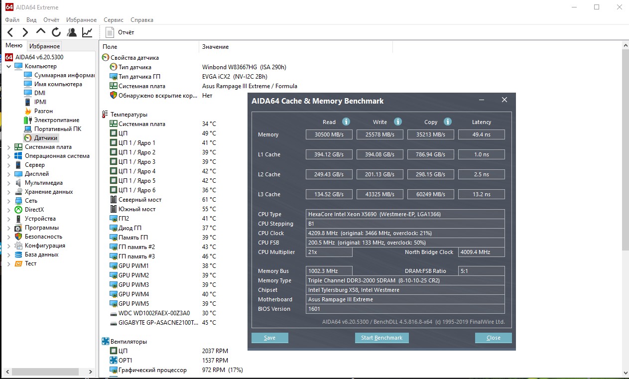Click the Свойства датчика section icon
The height and width of the screenshot is (379, 629).
click(106, 58)
